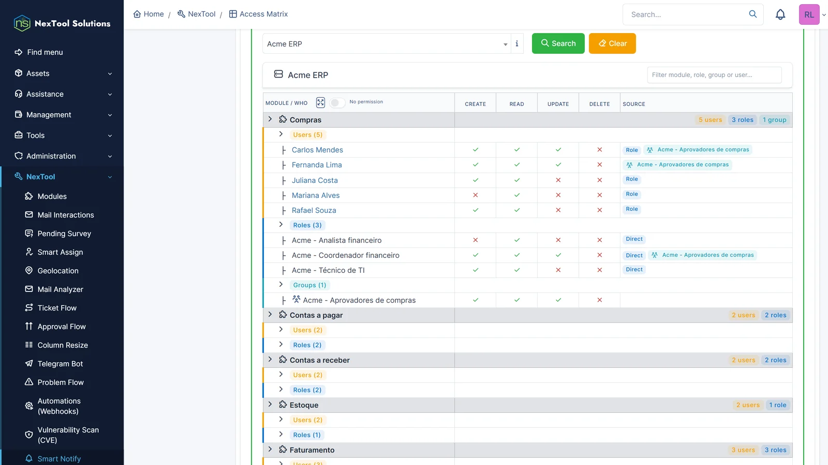Click the 3 roles badge on Compras row
This screenshot has height=465, width=828.
point(742,120)
